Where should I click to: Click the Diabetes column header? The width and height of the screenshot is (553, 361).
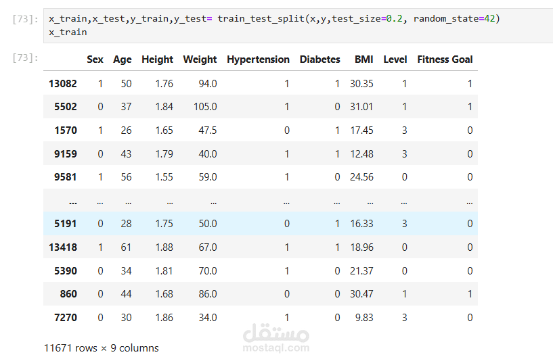coord(320,59)
